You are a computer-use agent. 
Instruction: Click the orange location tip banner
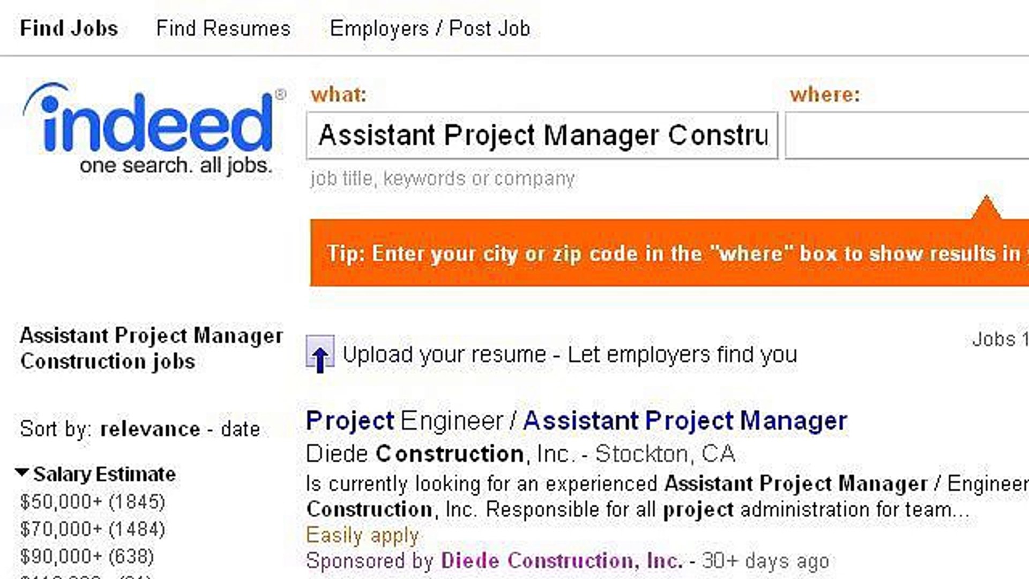point(669,253)
